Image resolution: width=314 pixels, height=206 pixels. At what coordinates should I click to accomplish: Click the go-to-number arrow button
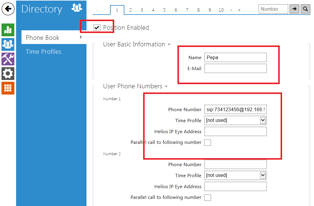pos(294,9)
